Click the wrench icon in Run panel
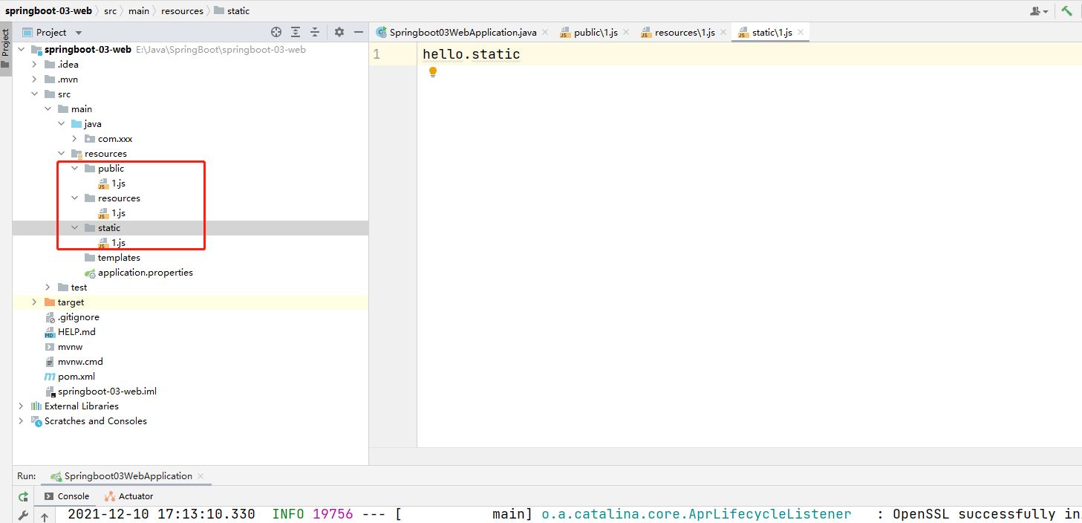The image size is (1082, 523). click(x=24, y=516)
